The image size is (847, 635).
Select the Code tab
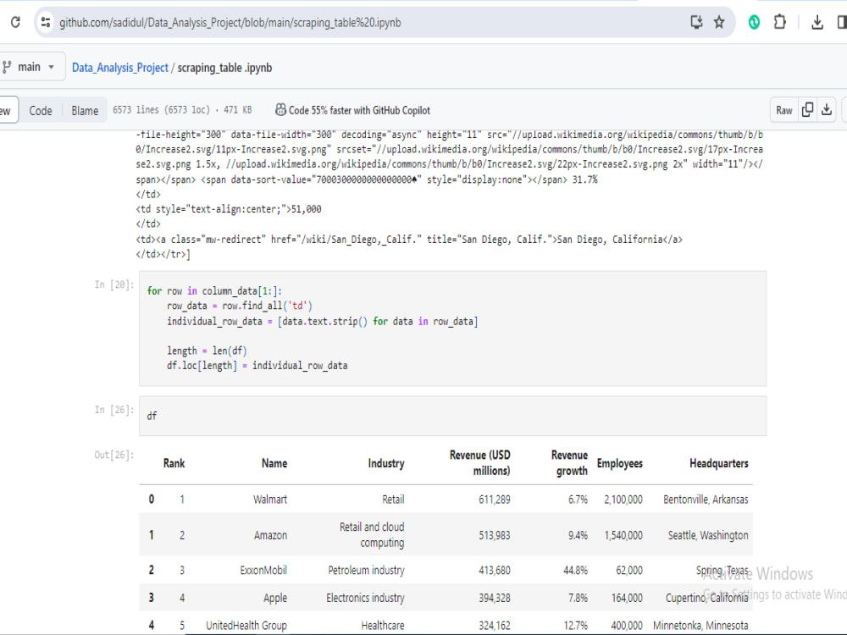41,110
